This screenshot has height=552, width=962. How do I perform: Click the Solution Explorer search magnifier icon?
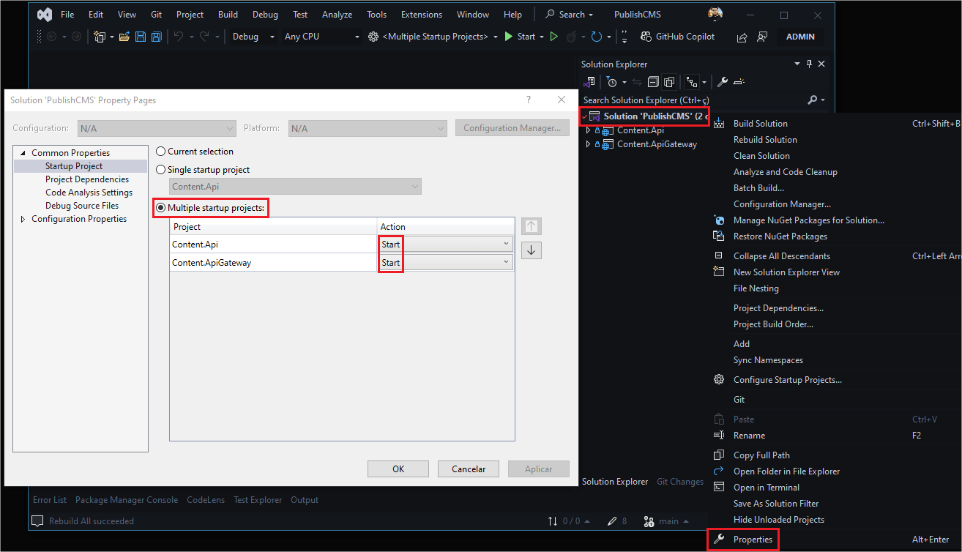pyautogui.click(x=812, y=100)
